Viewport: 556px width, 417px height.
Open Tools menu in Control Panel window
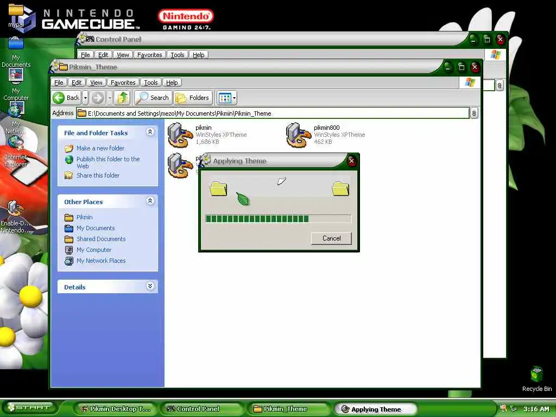[178, 55]
